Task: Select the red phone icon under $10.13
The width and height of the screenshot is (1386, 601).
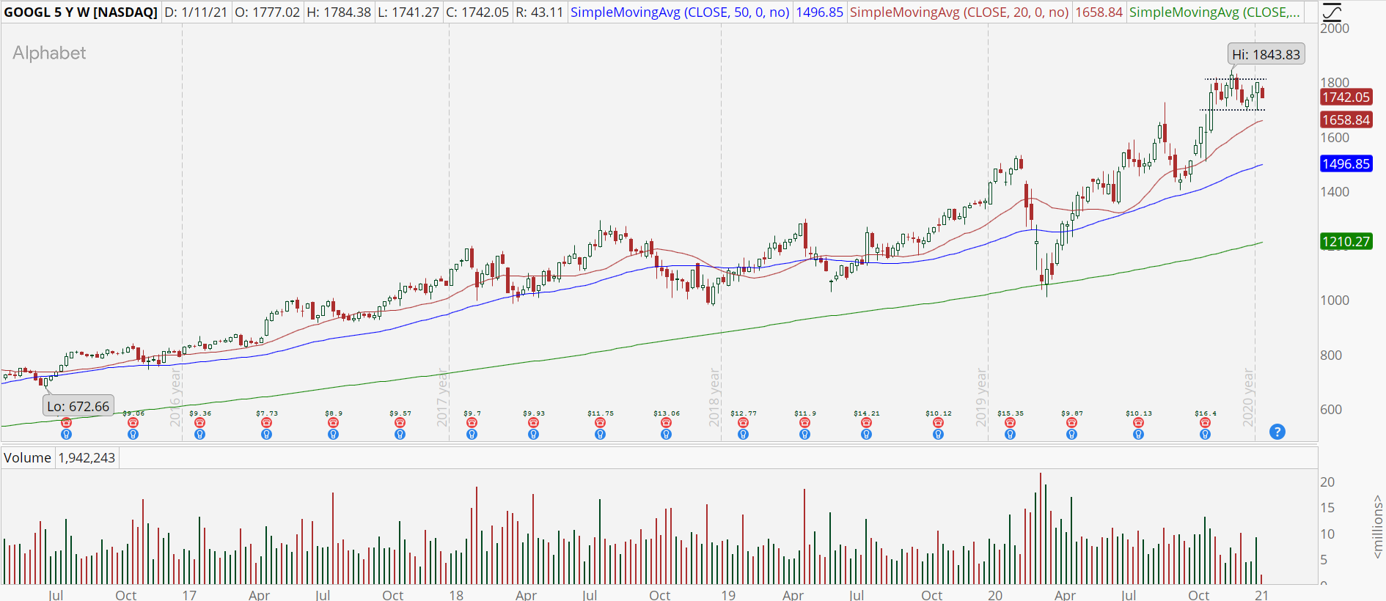Action: pyautogui.click(x=1138, y=423)
